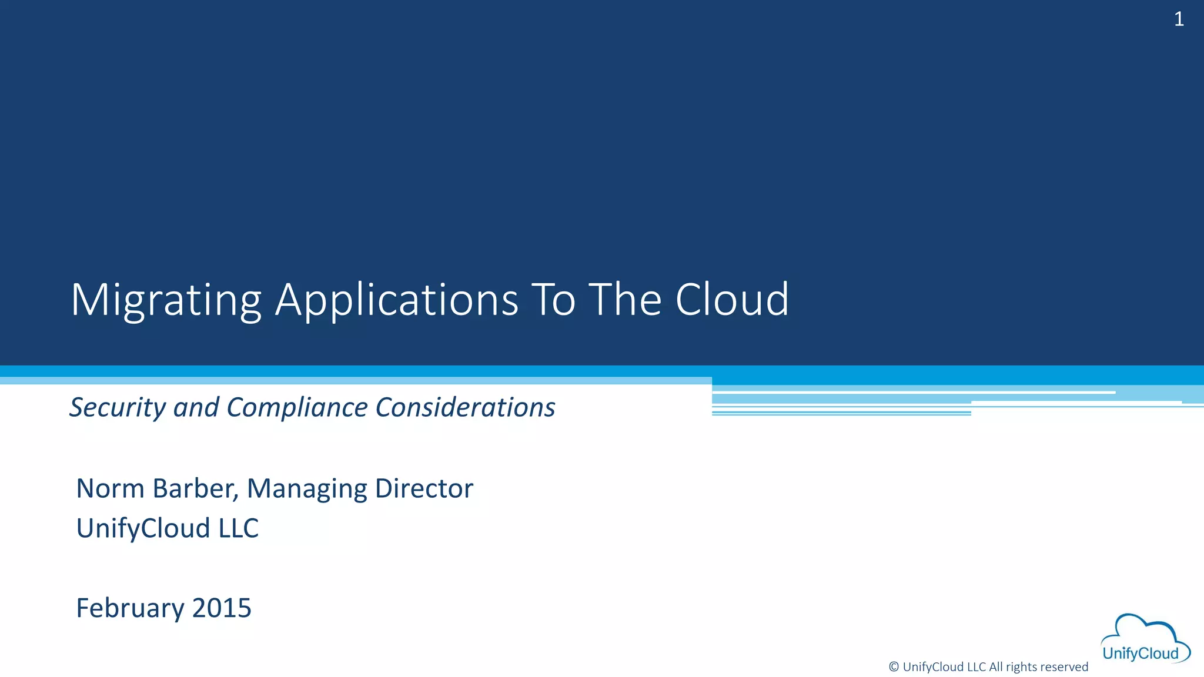Click the February 2015 date text

tap(163, 608)
